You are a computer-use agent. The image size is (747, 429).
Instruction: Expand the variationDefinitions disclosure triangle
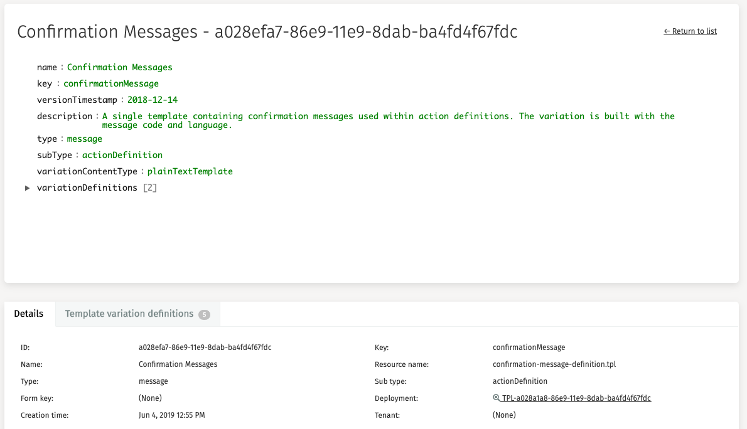coord(27,188)
